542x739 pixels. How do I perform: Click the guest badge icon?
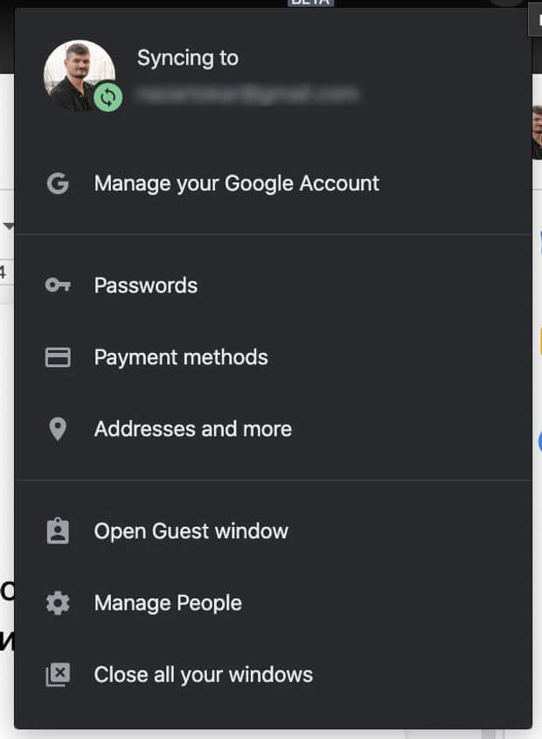click(58, 531)
